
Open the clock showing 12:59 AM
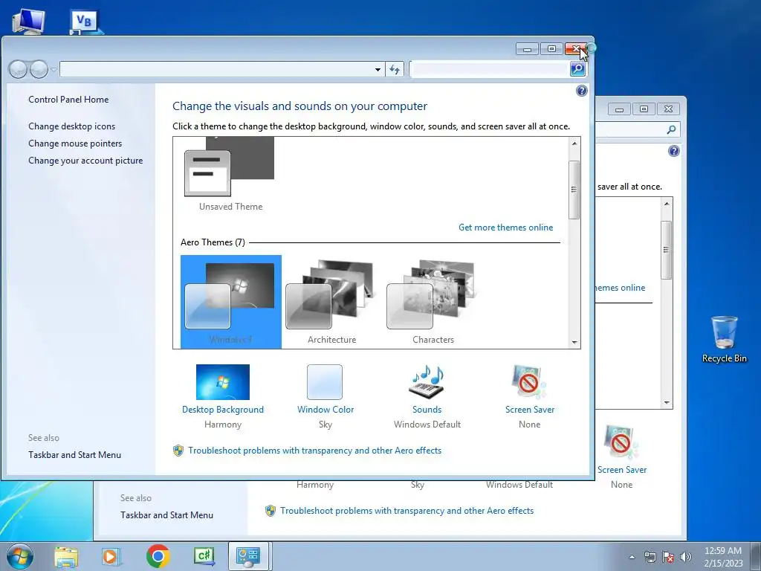[x=723, y=557]
